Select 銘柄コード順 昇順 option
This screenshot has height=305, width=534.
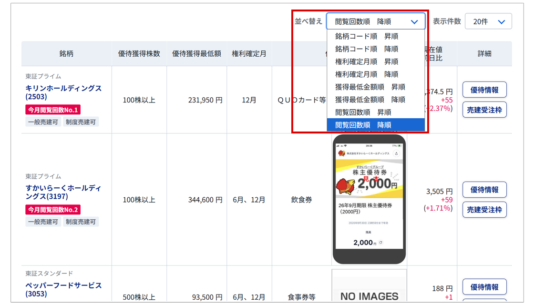(366, 36)
